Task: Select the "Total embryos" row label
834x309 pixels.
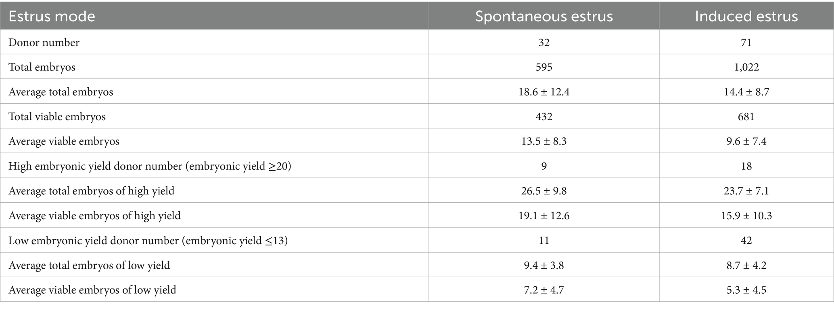Action: click(42, 67)
